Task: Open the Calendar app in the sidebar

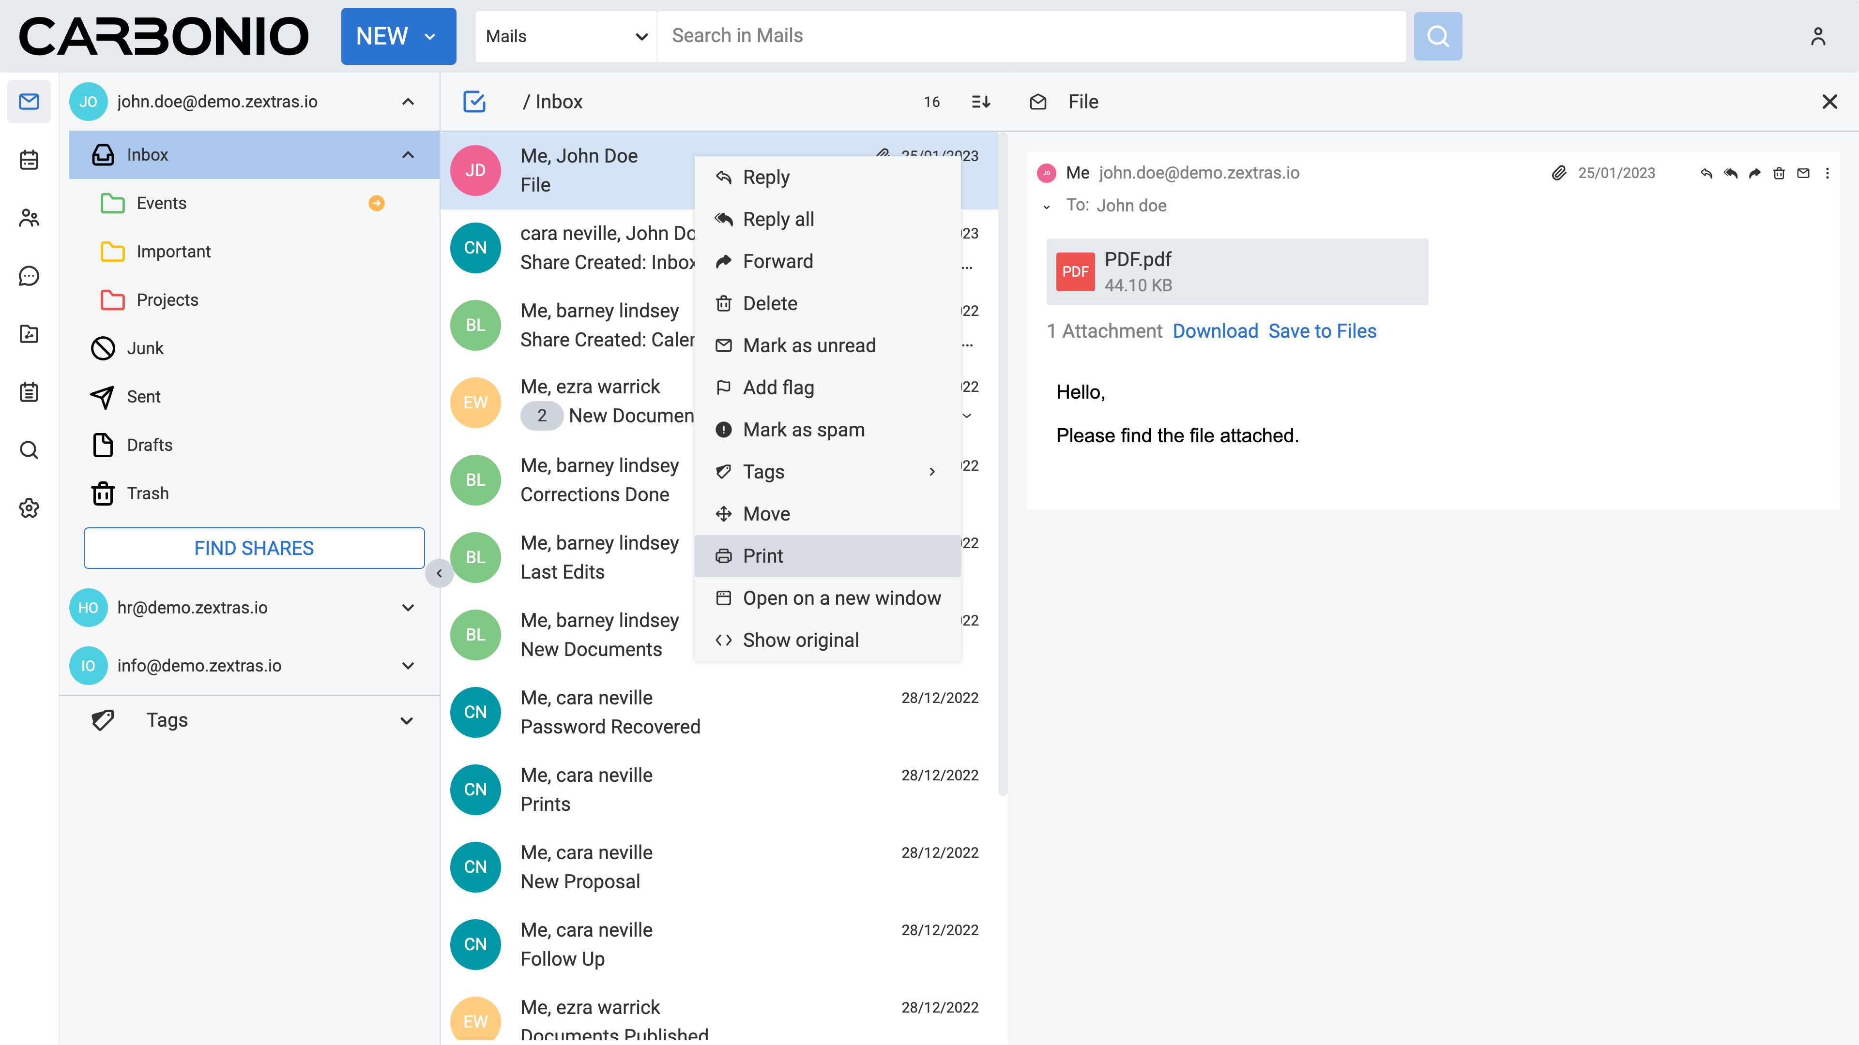Action: (x=29, y=159)
